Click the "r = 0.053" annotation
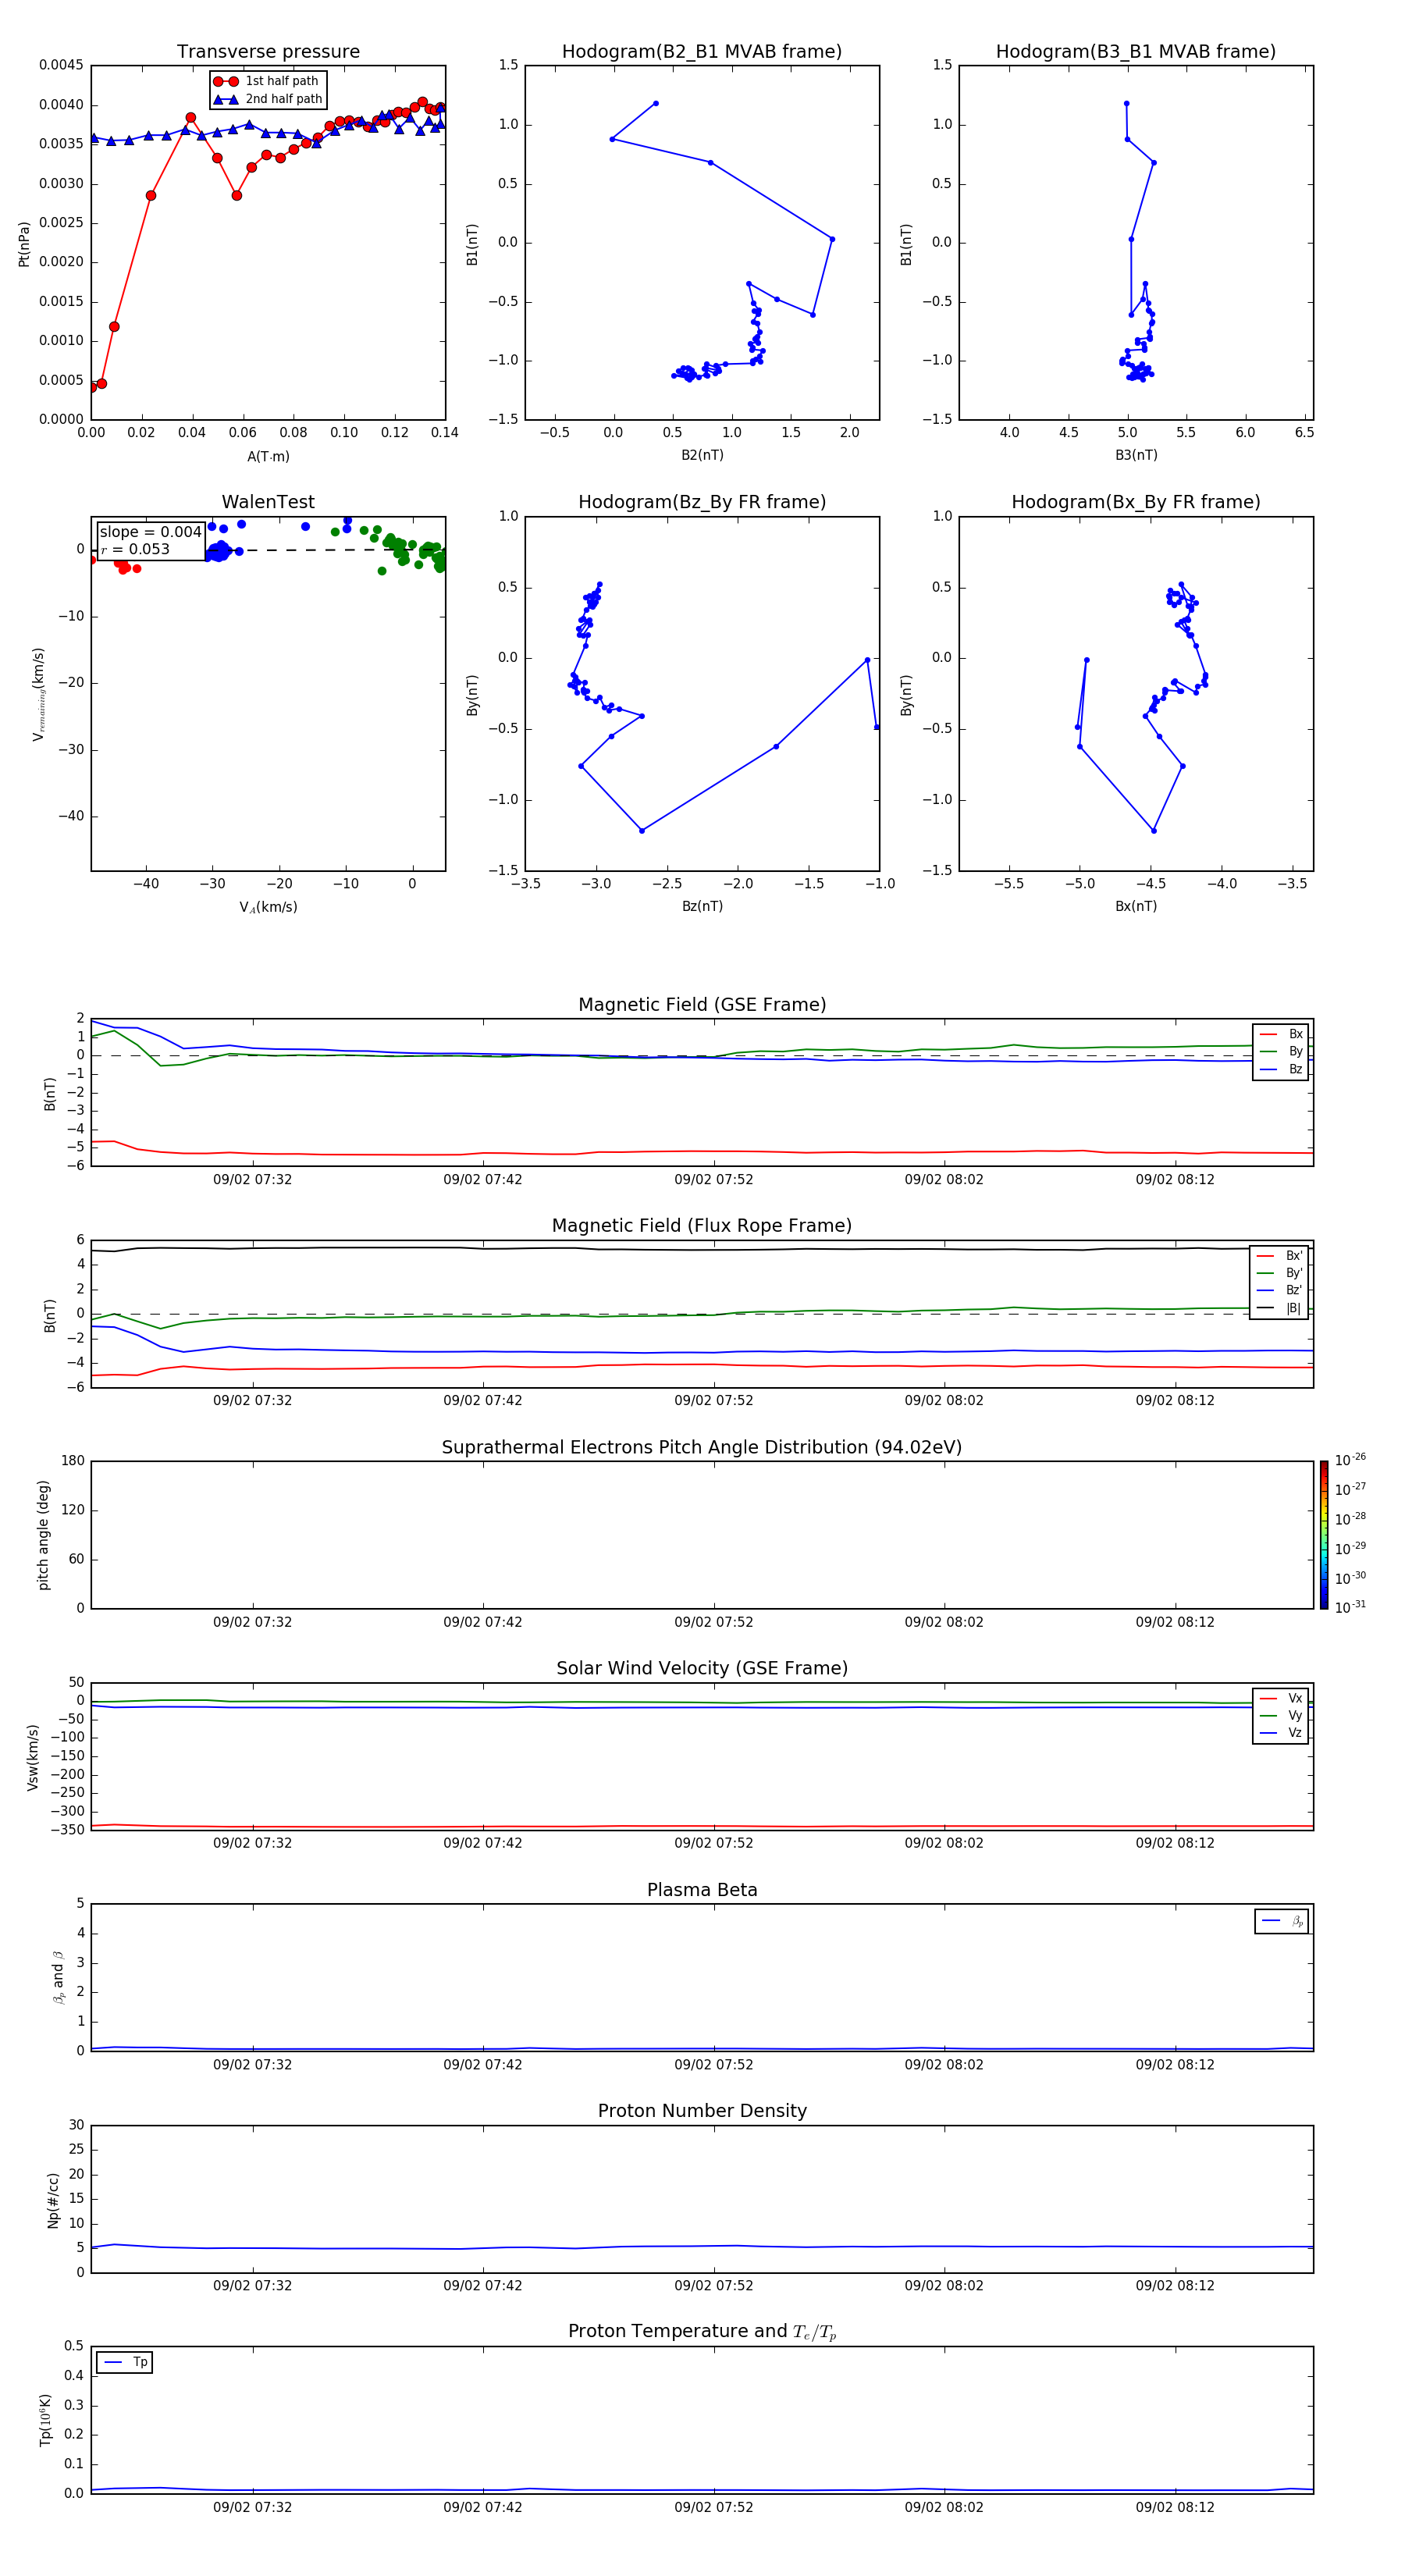The width and height of the screenshot is (1405, 2576). coord(135,549)
